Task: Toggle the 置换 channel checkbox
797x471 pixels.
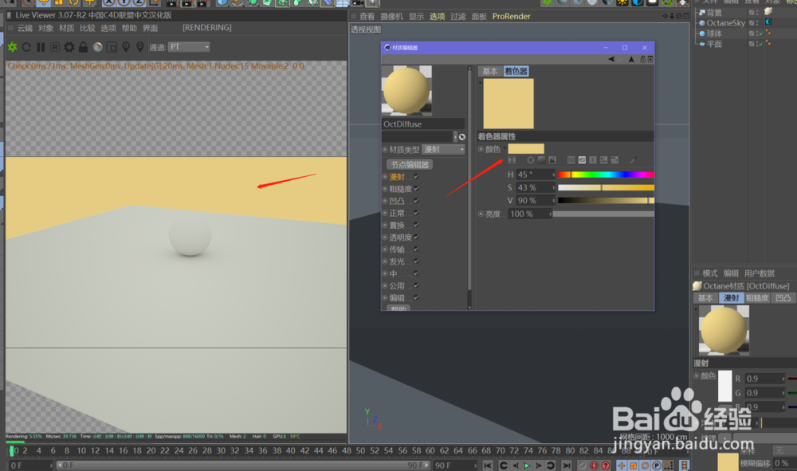Action: (x=416, y=225)
